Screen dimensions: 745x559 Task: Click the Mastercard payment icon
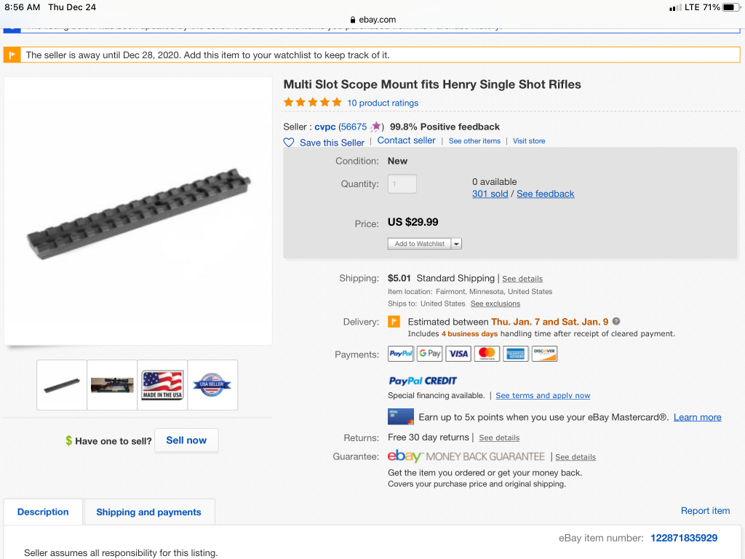tap(487, 354)
